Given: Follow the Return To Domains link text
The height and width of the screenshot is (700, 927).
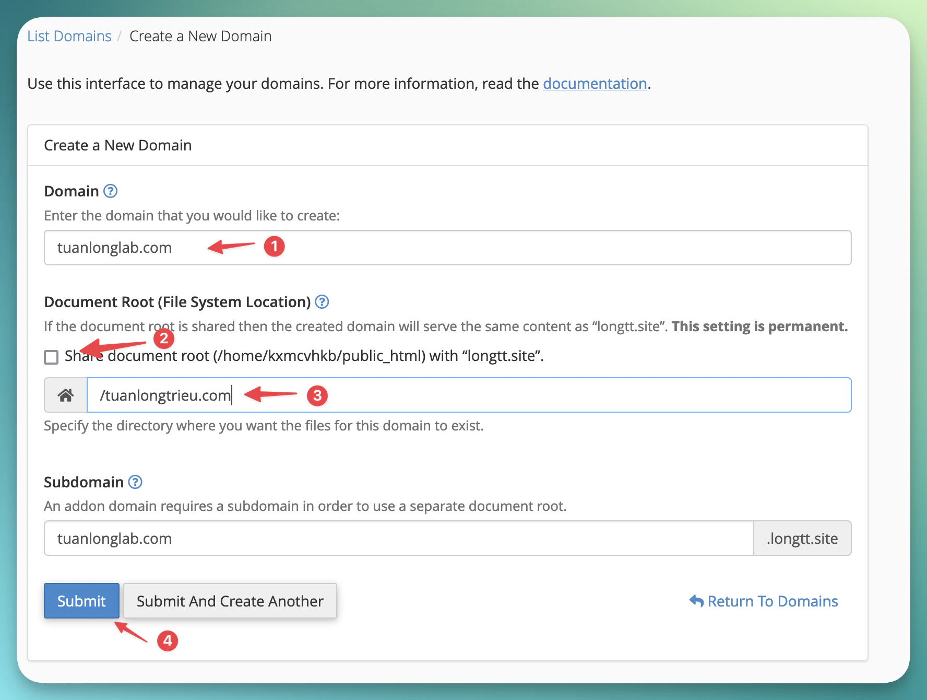Looking at the screenshot, I should pos(772,601).
